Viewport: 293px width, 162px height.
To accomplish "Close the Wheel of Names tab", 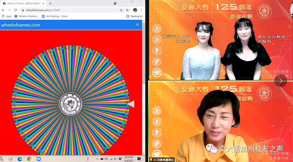I will [43, 3].
